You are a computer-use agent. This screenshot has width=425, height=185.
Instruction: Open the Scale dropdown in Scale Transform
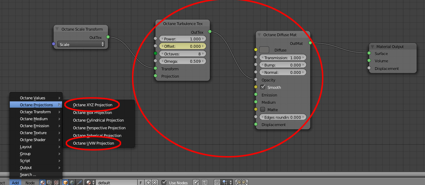[x=81, y=45]
